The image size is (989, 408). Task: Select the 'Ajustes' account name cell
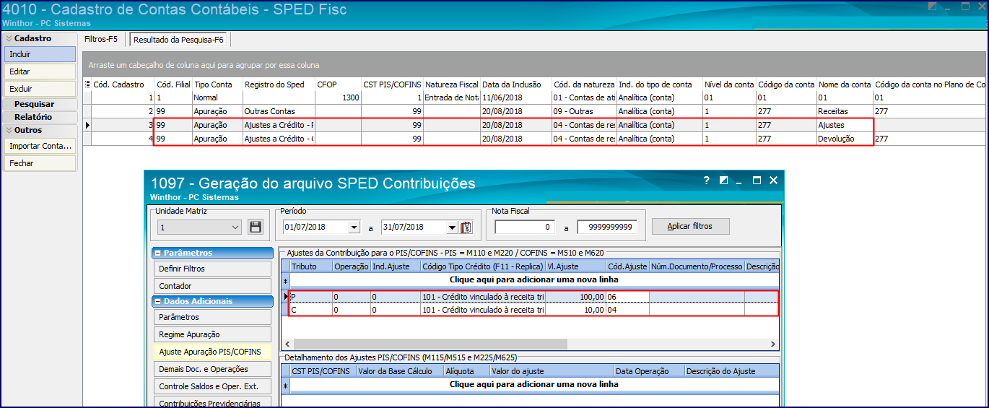[845, 125]
